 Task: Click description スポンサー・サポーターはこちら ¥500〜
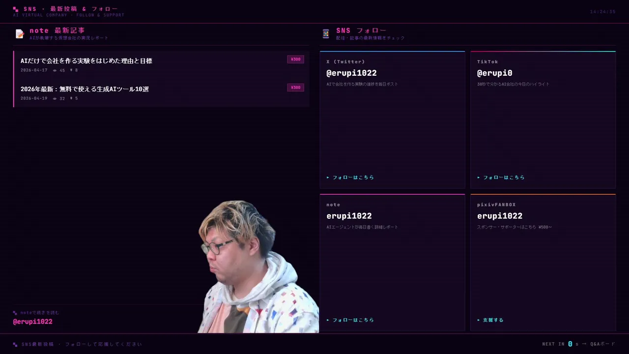click(515, 227)
